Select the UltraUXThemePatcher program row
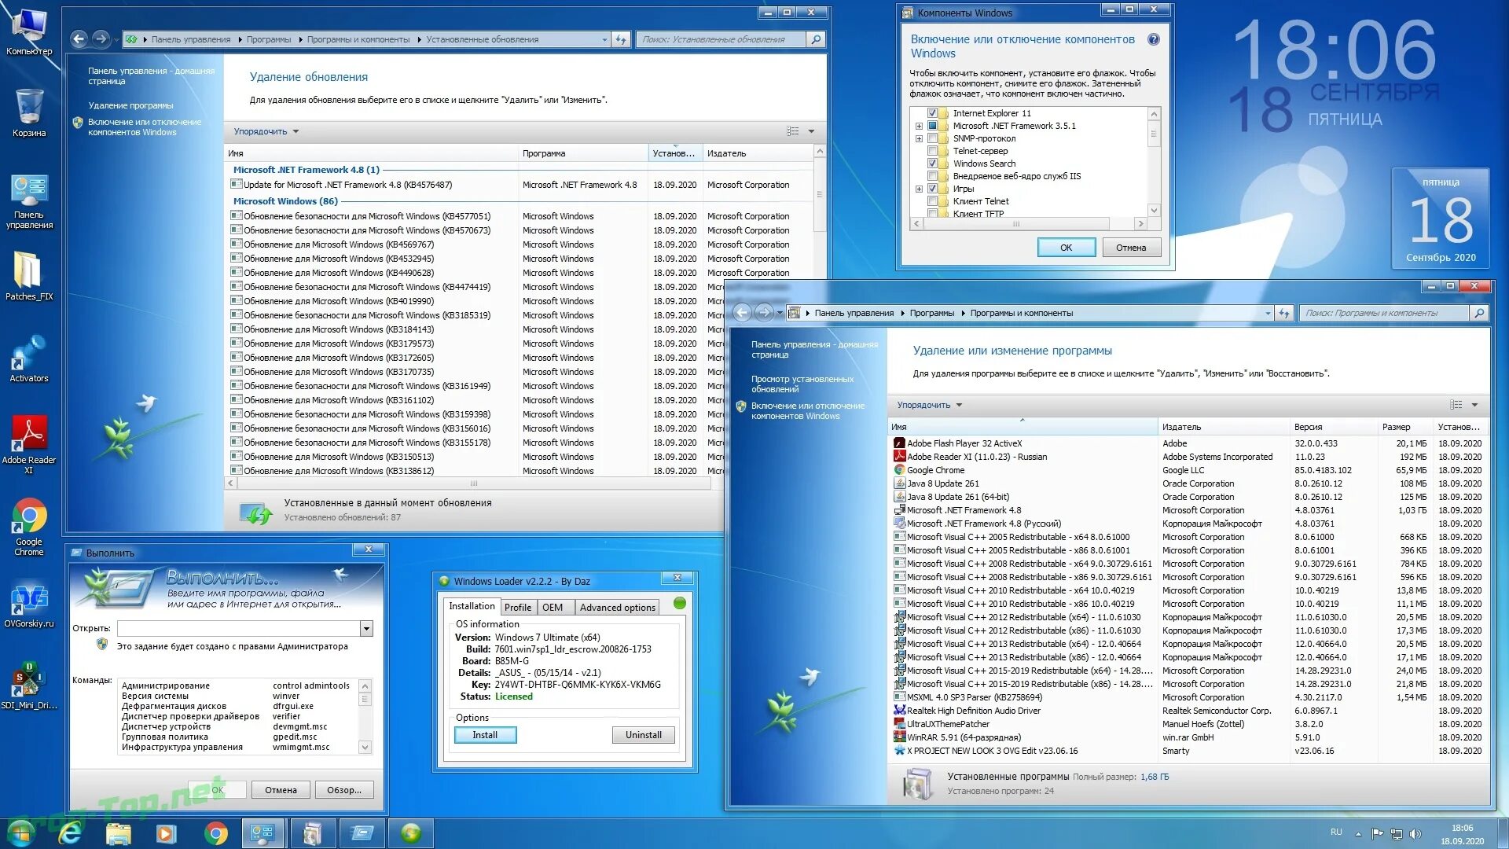The image size is (1509, 849). [1188, 724]
